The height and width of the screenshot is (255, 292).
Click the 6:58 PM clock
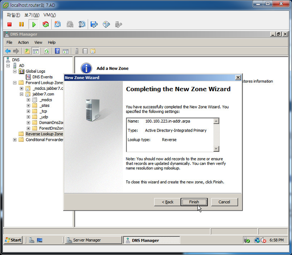pos(277,240)
